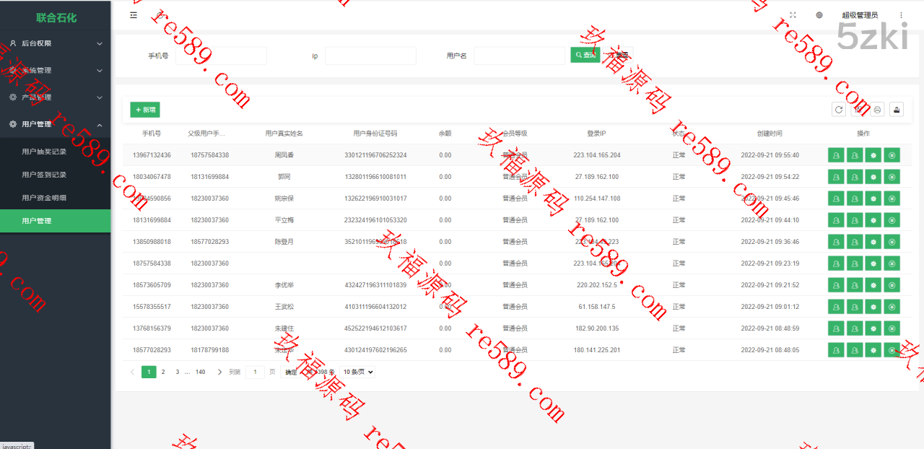Go to page 2 in pagination
The height and width of the screenshot is (449, 924).
163,372
